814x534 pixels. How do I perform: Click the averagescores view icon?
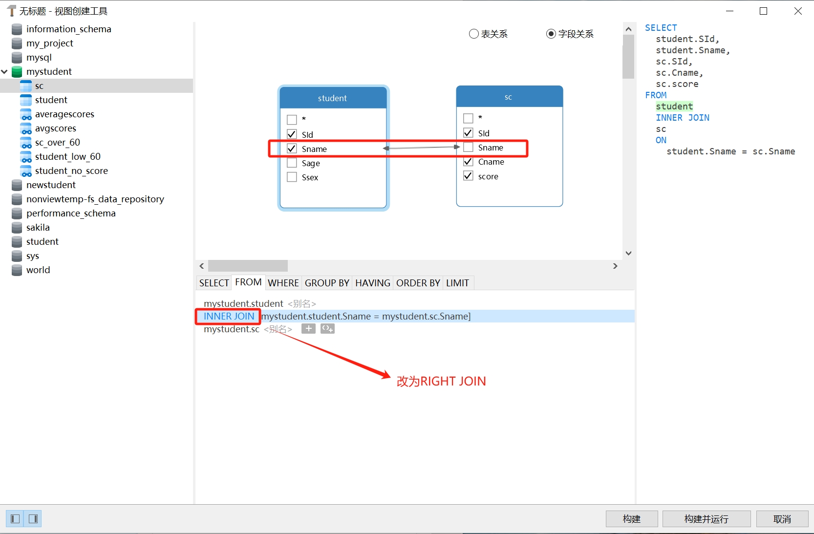pos(26,114)
